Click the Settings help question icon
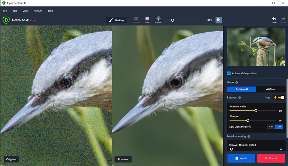The image size is (288, 166). pyautogui.click(x=240, y=98)
